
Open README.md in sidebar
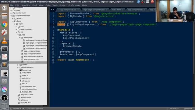point(26,103)
